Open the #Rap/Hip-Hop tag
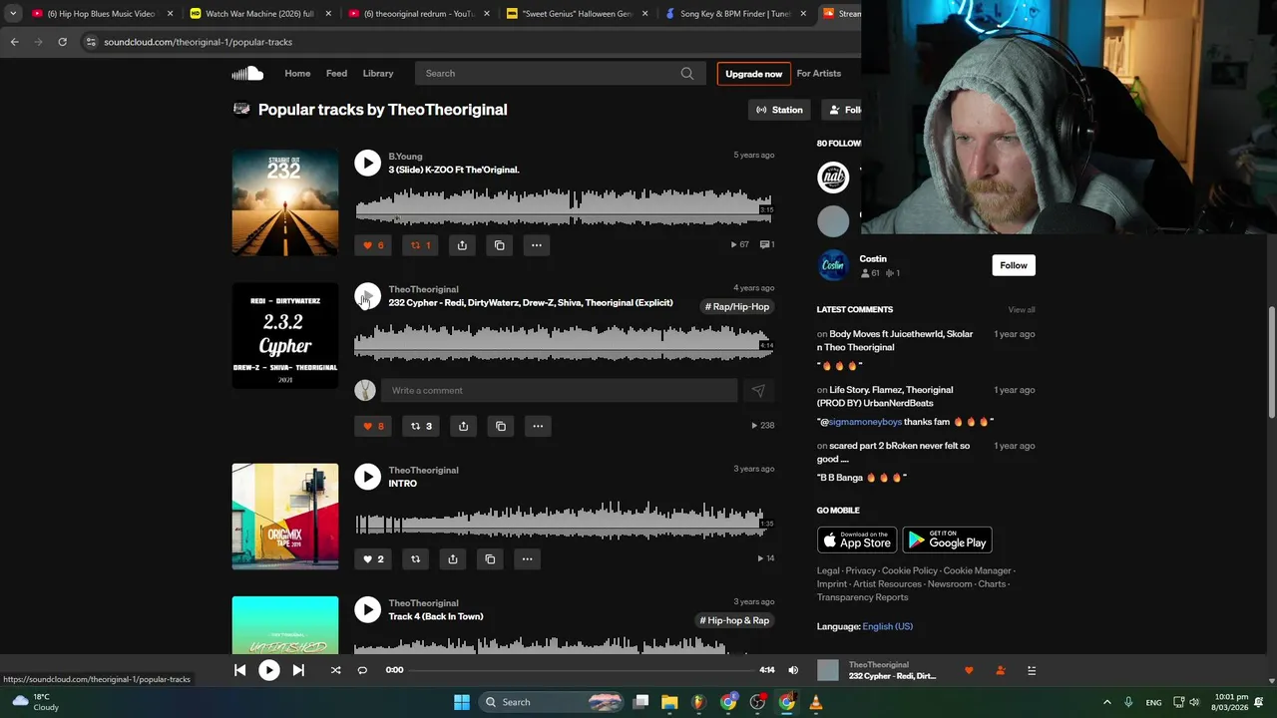Screen dimensions: 1277x718 tap(737, 307)
